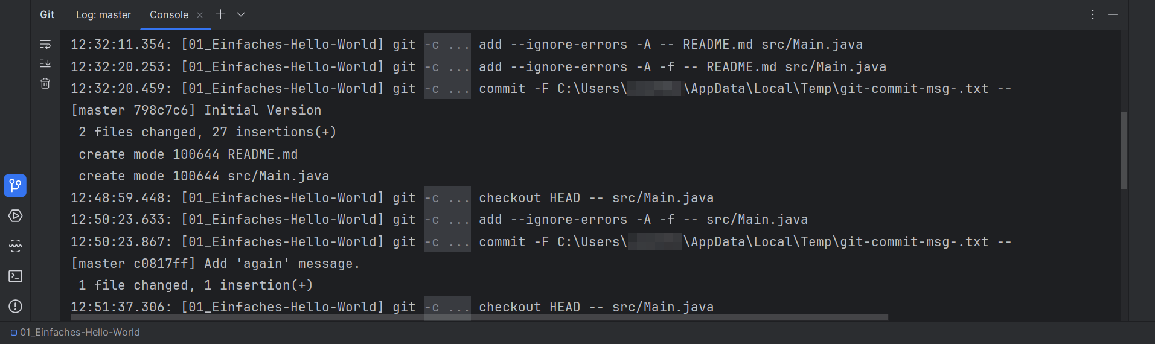Click 'checkout HEAD' text at 12:48:59.448
1155x344 pixels.
point(530,198)
